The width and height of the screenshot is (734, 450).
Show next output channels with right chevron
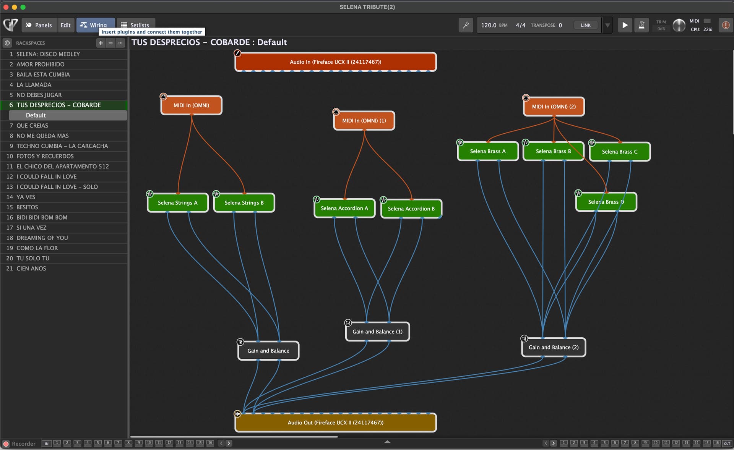553,443
